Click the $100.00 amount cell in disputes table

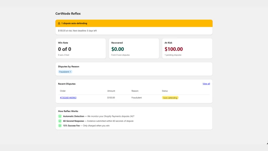(x=111, y=98)
